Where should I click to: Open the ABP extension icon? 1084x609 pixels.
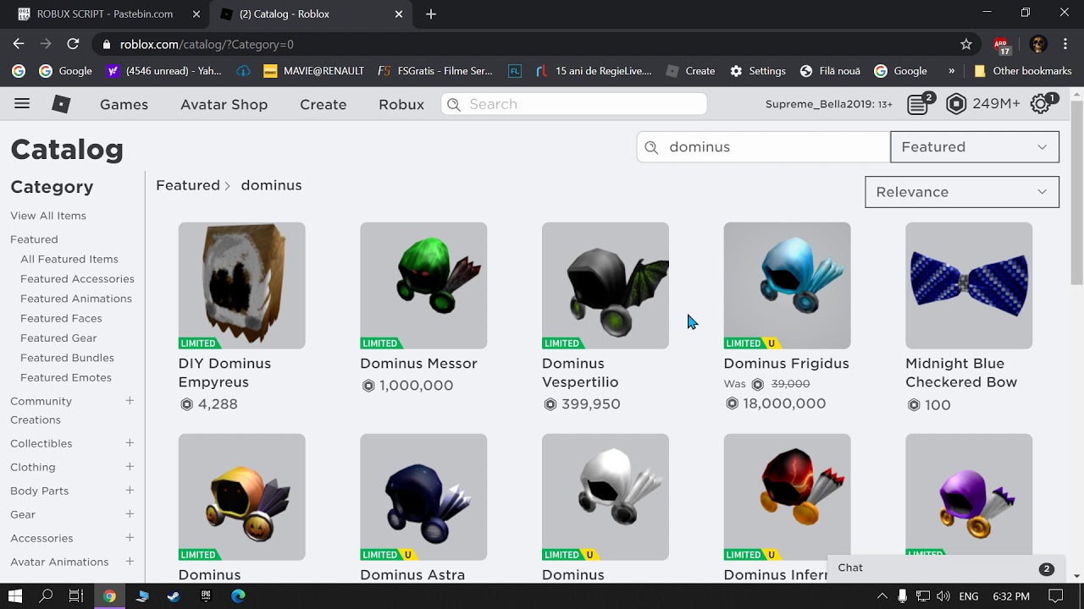[1002, 44]
